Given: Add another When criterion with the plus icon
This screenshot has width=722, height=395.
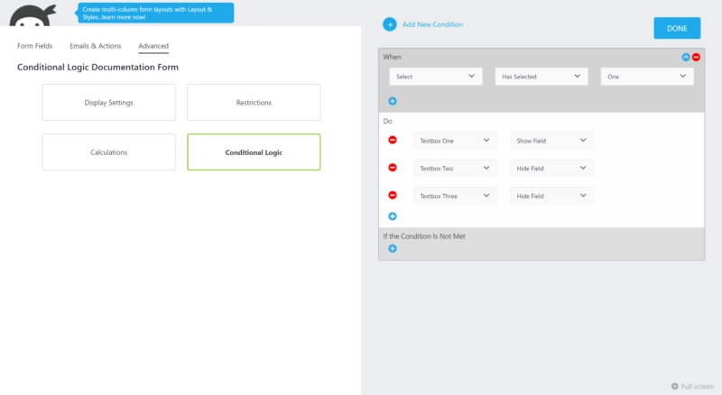Looking at the screenshot, I should pos(393,101).
